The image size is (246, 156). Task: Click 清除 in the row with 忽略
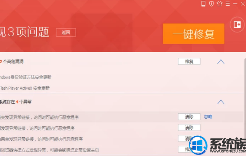pyautogui.click(x=189, y=117)
